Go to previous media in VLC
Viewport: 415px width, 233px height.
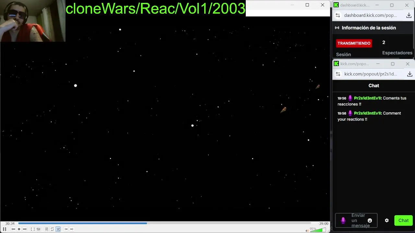(13, 229)
